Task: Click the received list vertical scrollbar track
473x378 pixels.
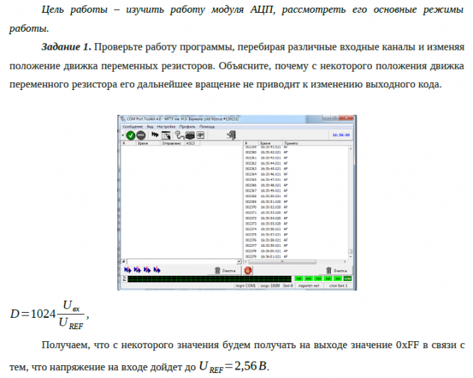Action: point(350,202)
